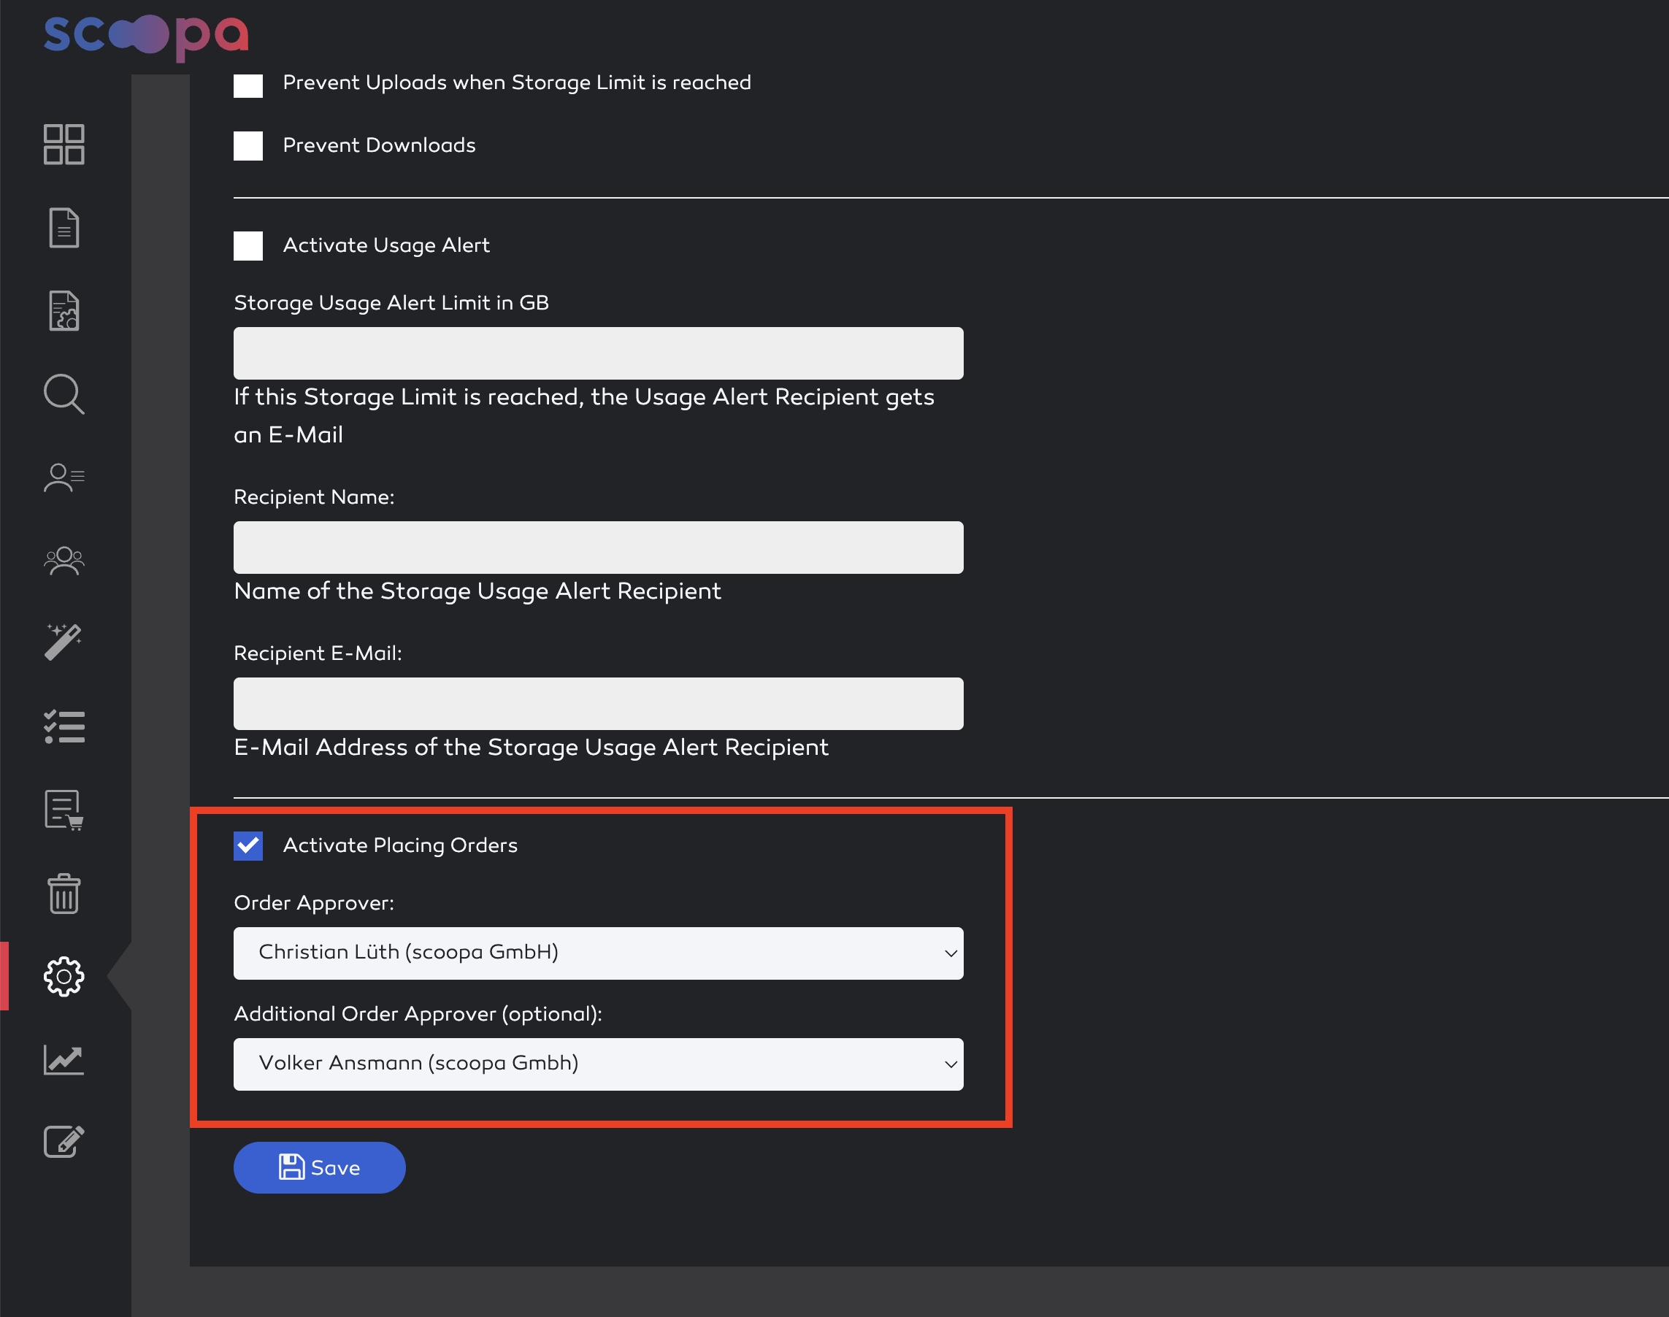Tick the Prevent Downloads checkbox
Image resolution: width=1669 pixels, height=1317 pixels.
[248, 146]
